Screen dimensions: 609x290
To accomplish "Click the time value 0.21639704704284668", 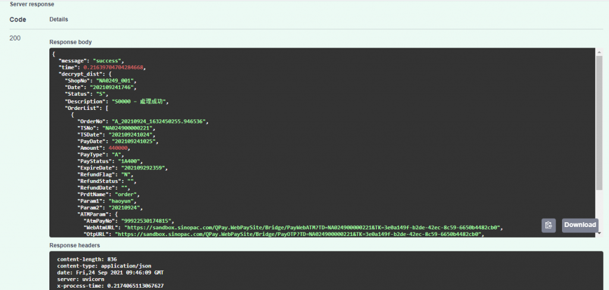I will coord(114,68).
